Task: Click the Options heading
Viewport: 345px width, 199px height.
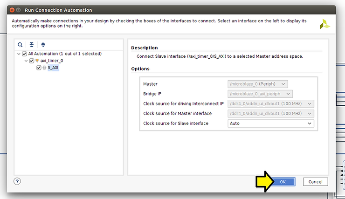Action: coord(140,69)
